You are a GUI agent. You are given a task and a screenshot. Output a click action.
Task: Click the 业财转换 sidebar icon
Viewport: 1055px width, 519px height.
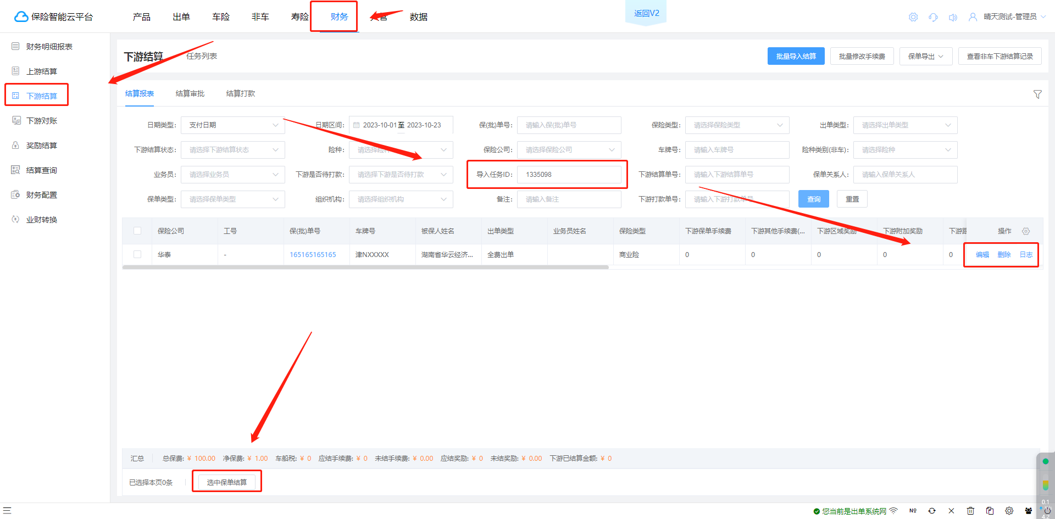point(15,219)
